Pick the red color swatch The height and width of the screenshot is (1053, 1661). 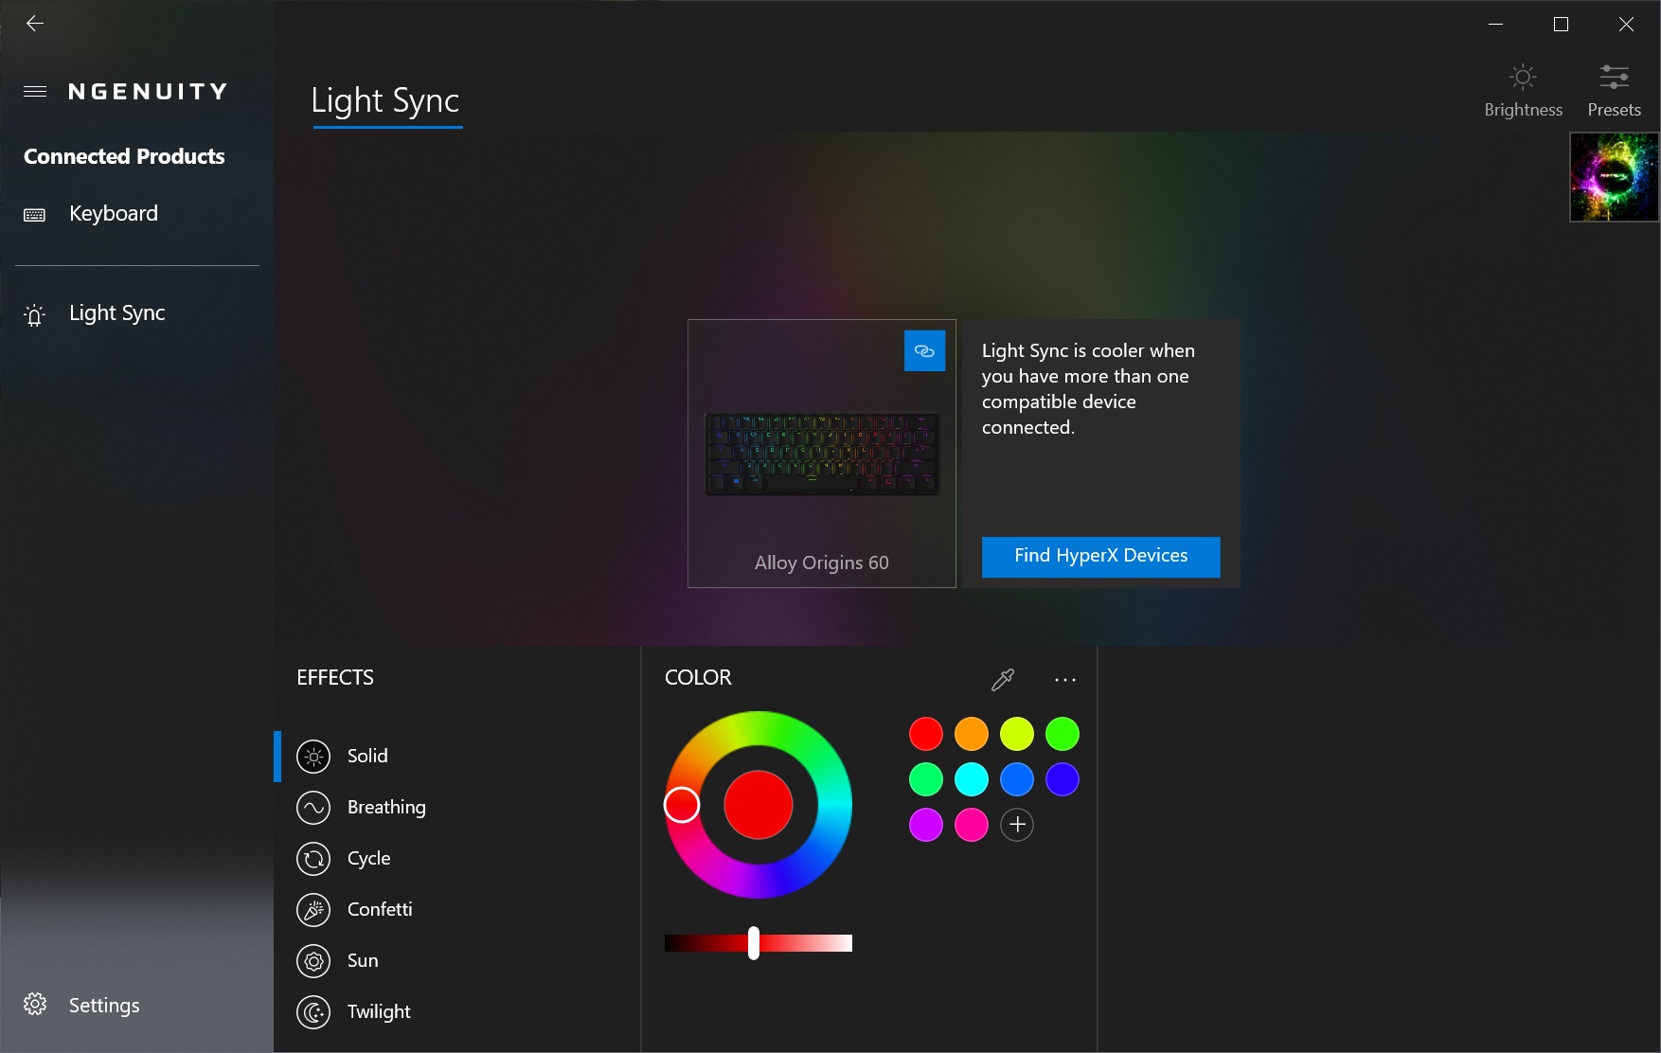(x=926, y=734)
